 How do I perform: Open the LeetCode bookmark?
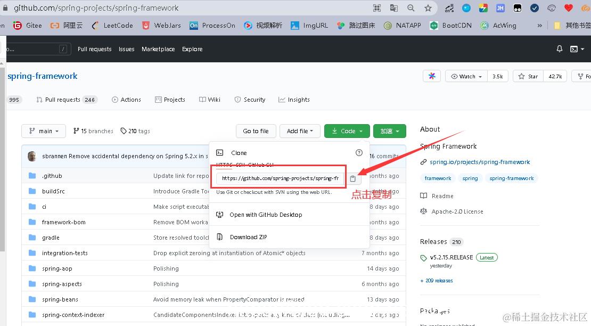(113, 25)
